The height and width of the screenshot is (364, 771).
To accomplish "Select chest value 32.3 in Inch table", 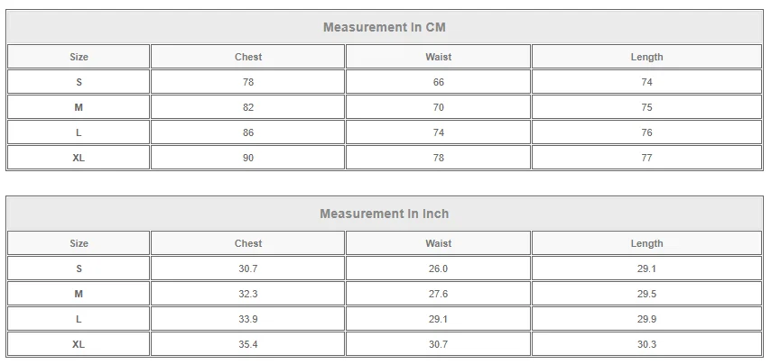I will tap(248, 294).
